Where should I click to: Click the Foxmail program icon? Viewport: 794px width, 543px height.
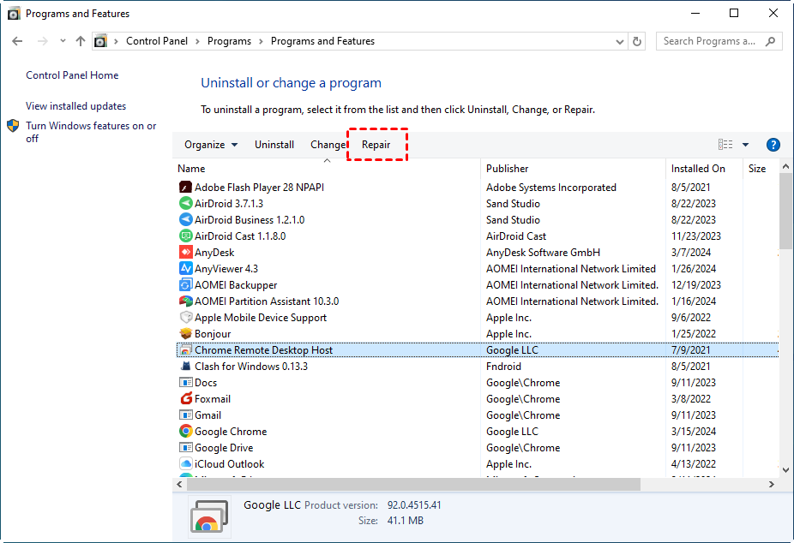pos(185,399)
